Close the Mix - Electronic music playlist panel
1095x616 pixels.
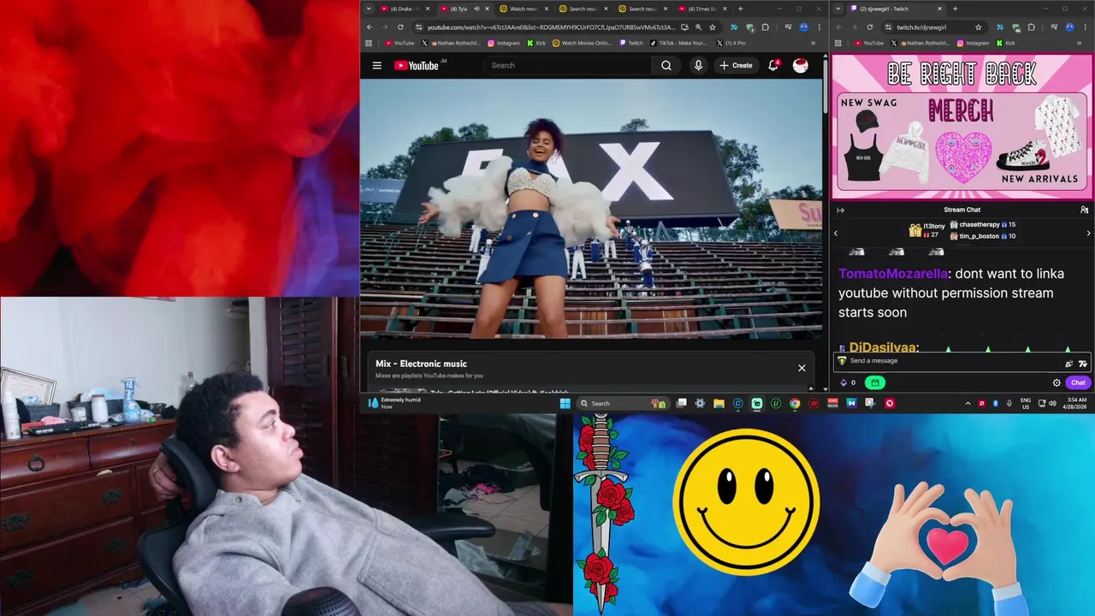(802, 368)
